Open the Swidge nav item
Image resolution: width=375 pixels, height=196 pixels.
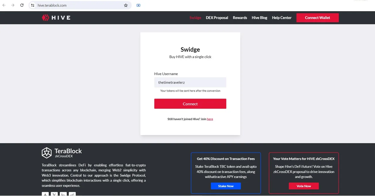(x=195, y=18)
